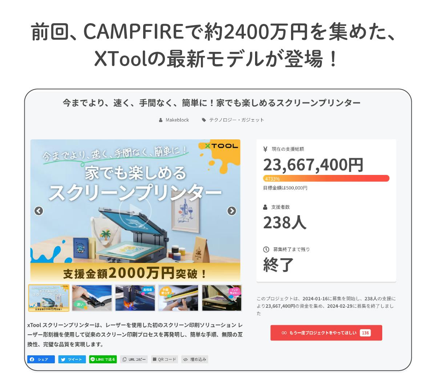Image resolution: width=436 pixels, height=380 pixels.
Task: Click the 埋め込み embed code button
Action: 195,359
